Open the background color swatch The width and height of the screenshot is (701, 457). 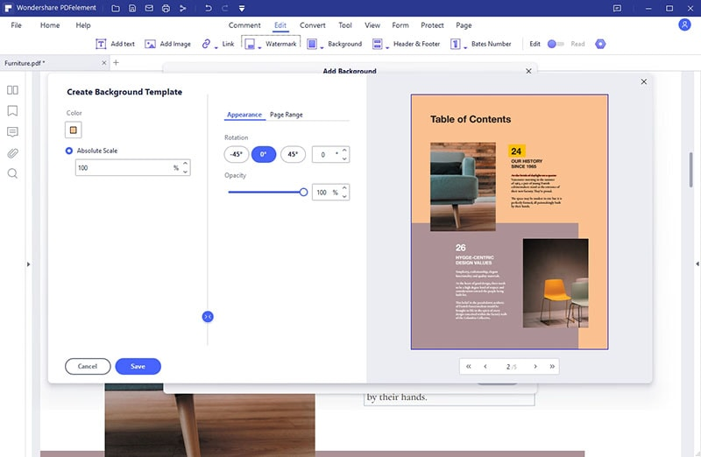tap(74, 130)
